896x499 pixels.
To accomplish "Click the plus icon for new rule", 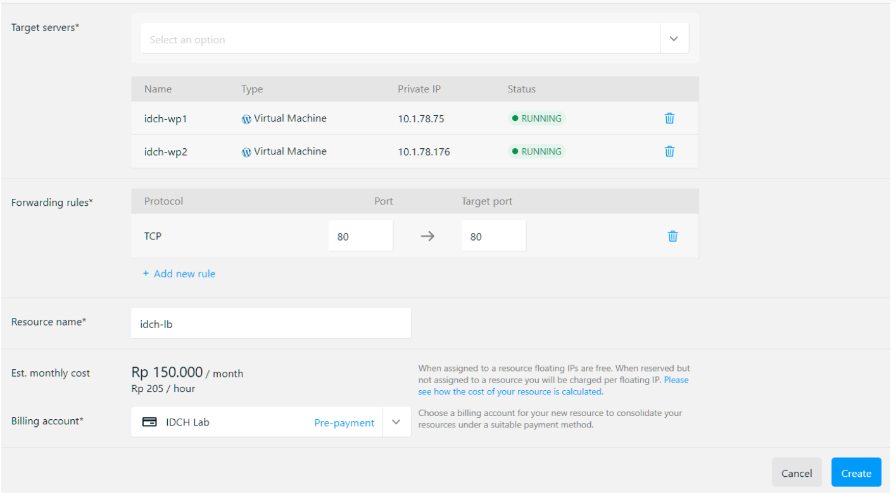I will (x=146, y=274).
